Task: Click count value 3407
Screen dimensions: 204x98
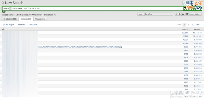Action: pyautogui.click(x=186, y=57)
